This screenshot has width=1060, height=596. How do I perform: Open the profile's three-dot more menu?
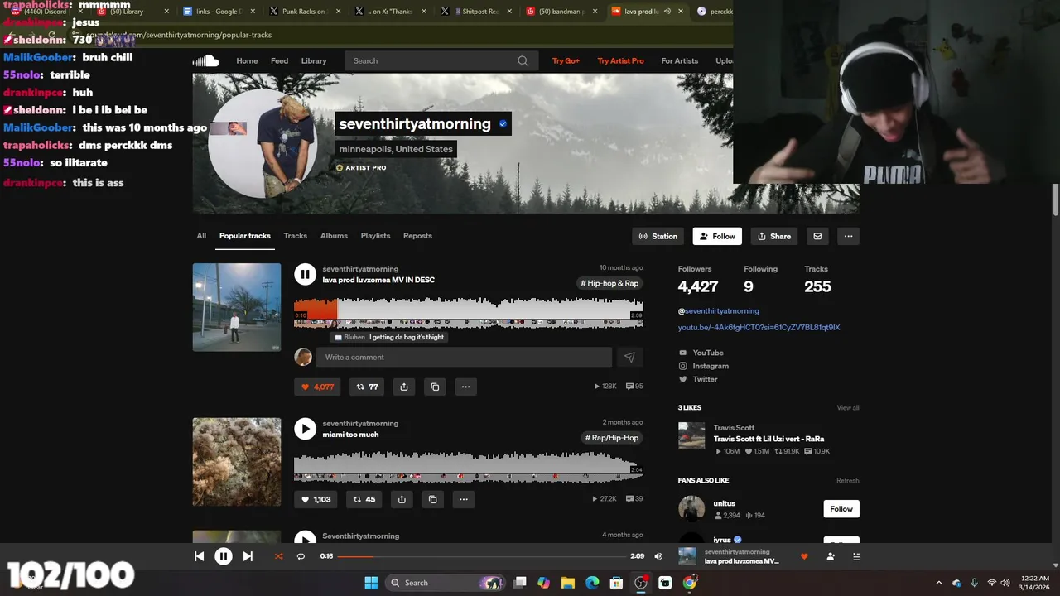coord(848,236)
